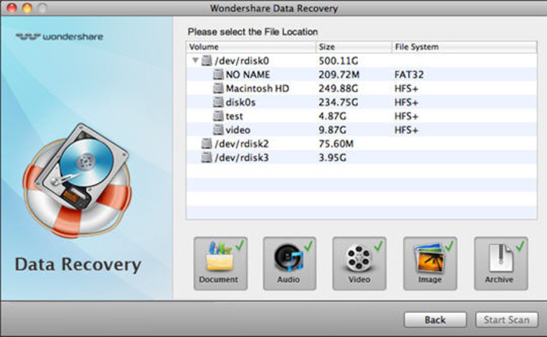Click the Wondershare logo in sidebar
This screenshot has width=547, height=337.
[x=59, y=37]
